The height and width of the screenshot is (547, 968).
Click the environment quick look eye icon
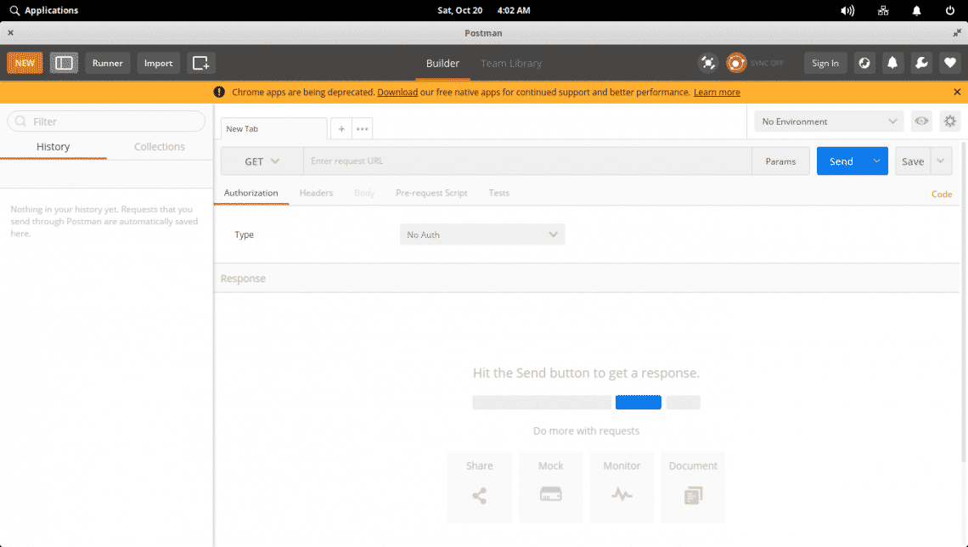click(x=921, y=121)
